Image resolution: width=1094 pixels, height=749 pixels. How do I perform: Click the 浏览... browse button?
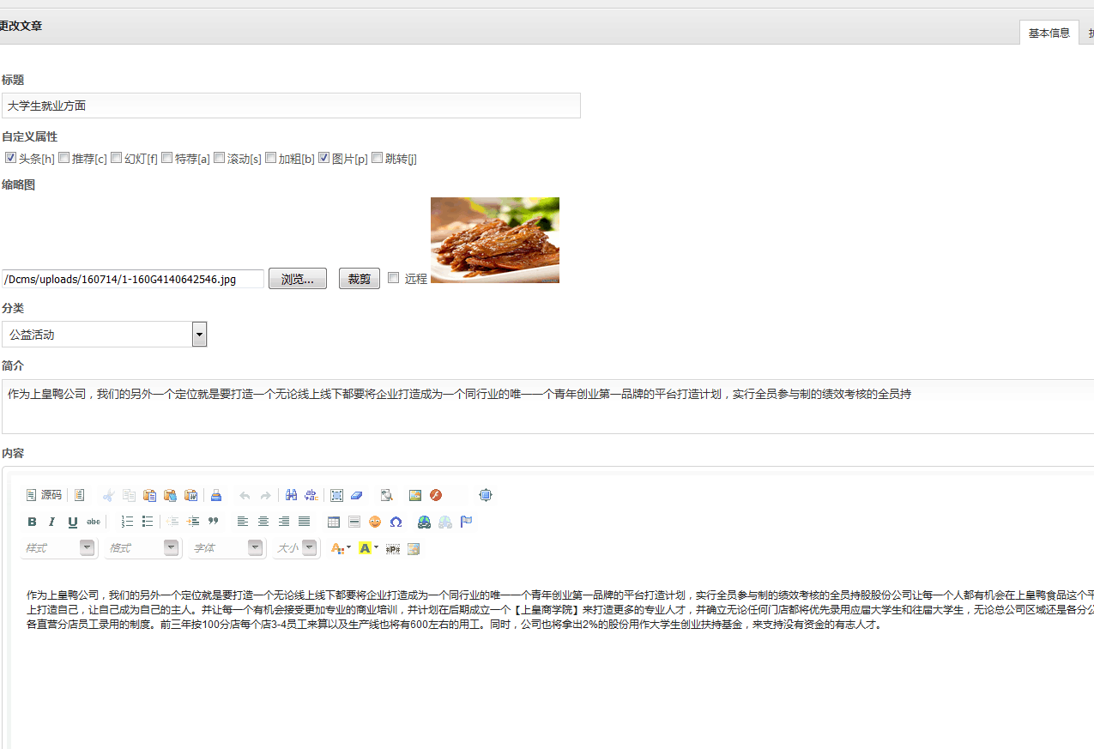(x=298, y=279)
